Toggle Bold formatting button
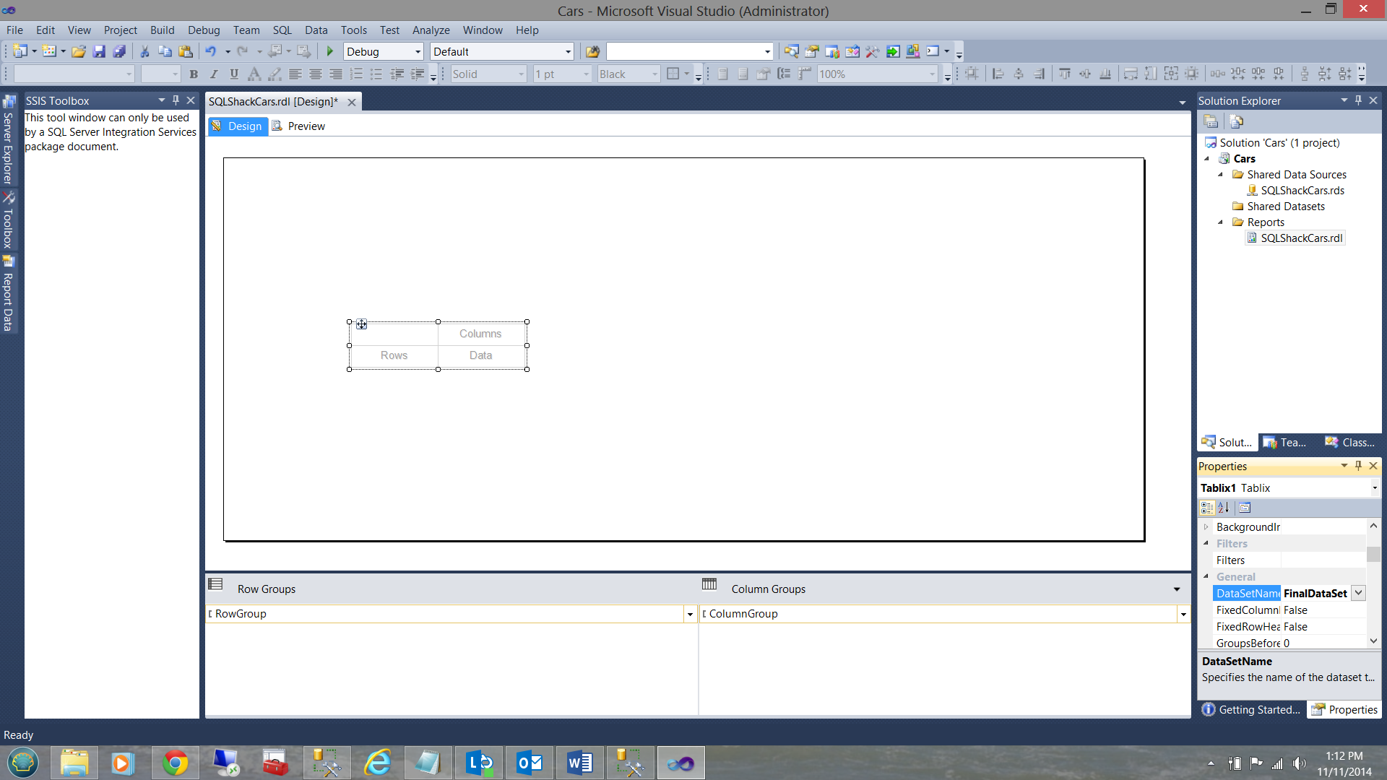1387x780 pixels. click(194, 74)
